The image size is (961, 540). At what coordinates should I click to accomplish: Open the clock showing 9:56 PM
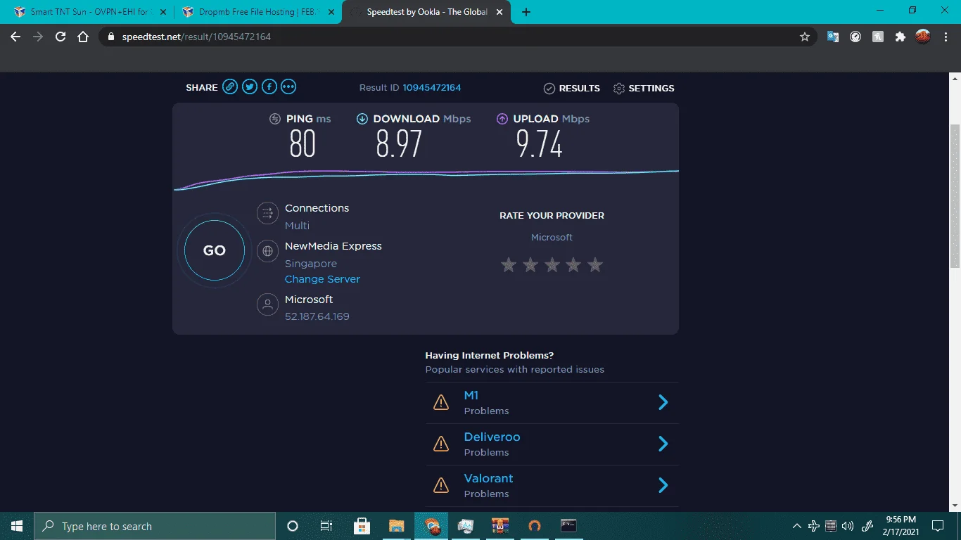click(x=900, y=526)
